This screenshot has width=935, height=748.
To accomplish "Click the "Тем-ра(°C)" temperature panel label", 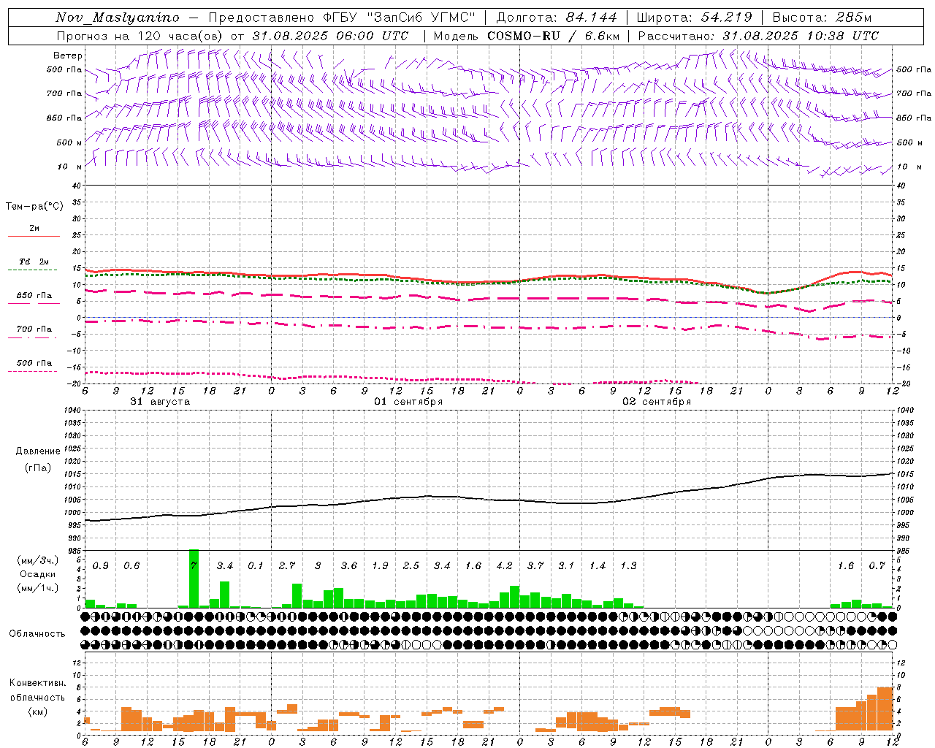I will [x=34, y=207].
